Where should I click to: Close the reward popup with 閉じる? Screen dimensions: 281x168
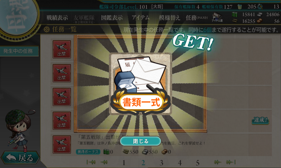140,141
